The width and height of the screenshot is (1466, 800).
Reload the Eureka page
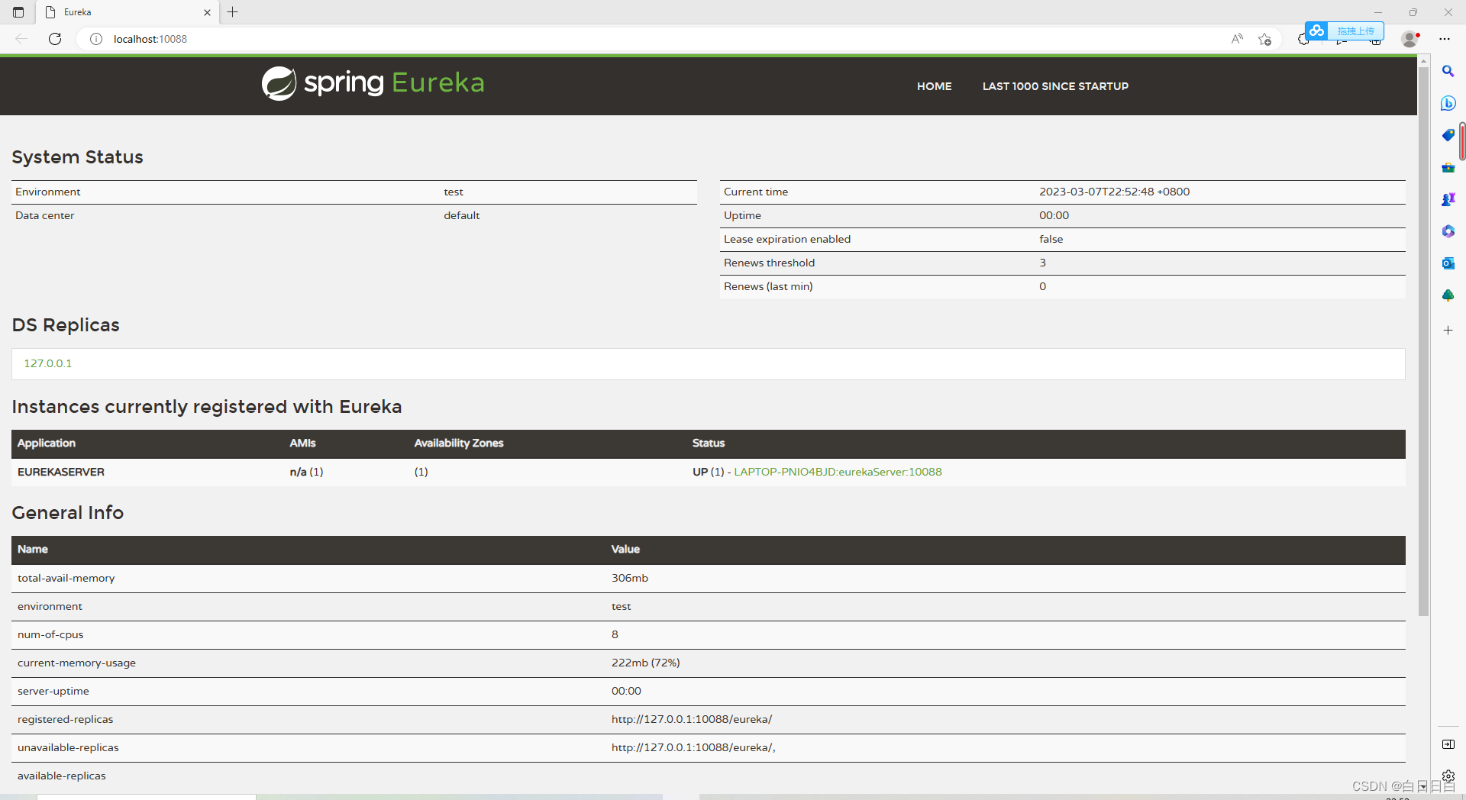tap(55, 39)
